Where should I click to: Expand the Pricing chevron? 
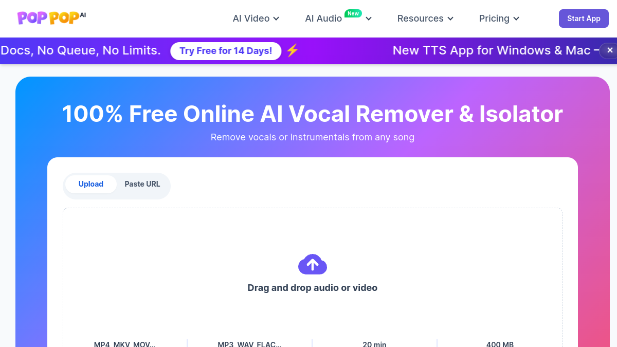[x=516, y=19]
